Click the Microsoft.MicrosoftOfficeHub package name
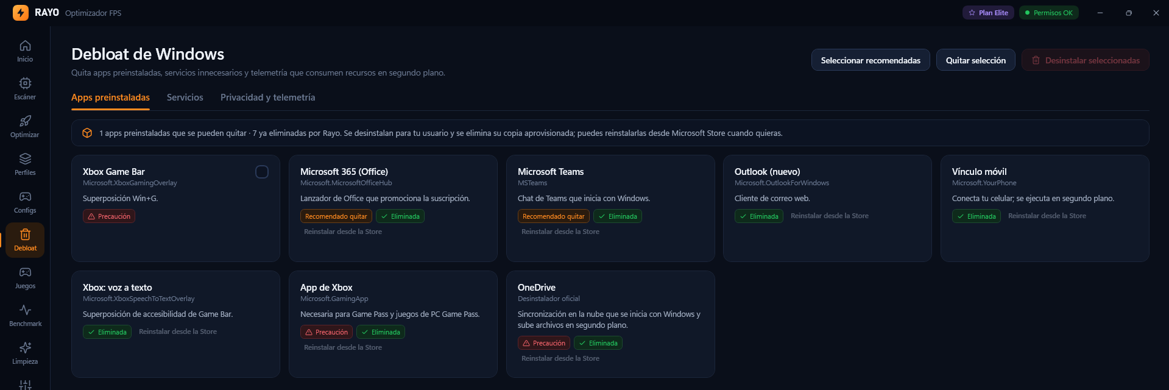 (346, 183)
